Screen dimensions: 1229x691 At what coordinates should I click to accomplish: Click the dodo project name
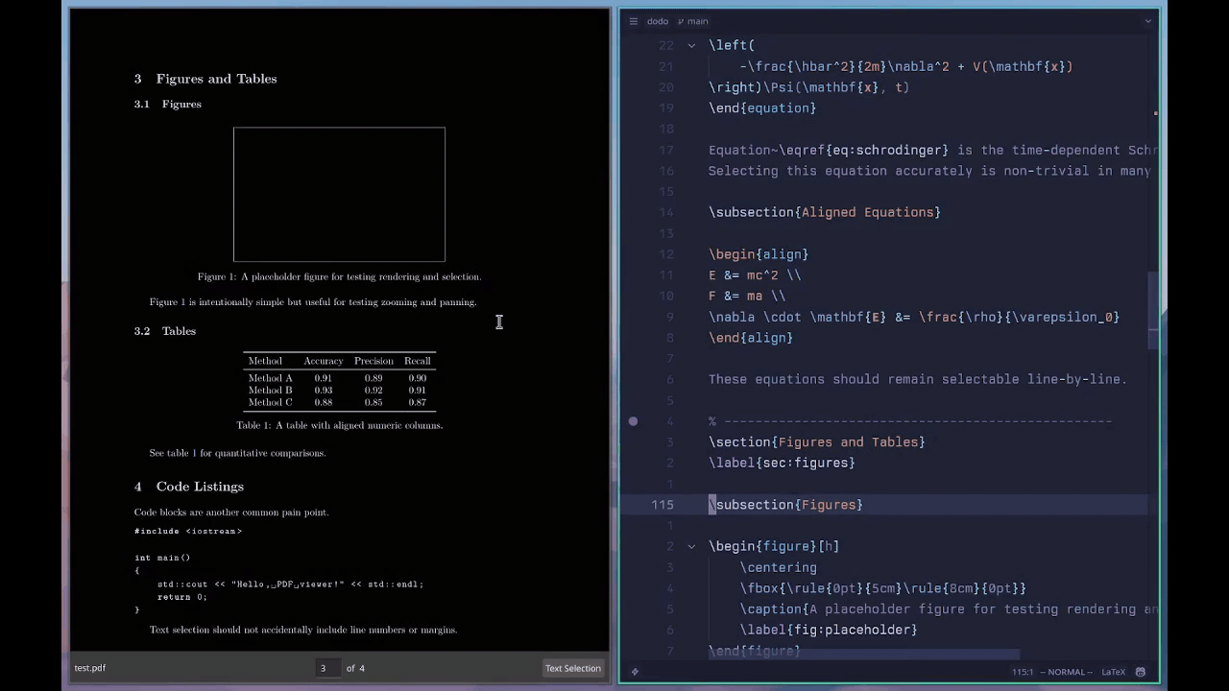coord(658,21)
